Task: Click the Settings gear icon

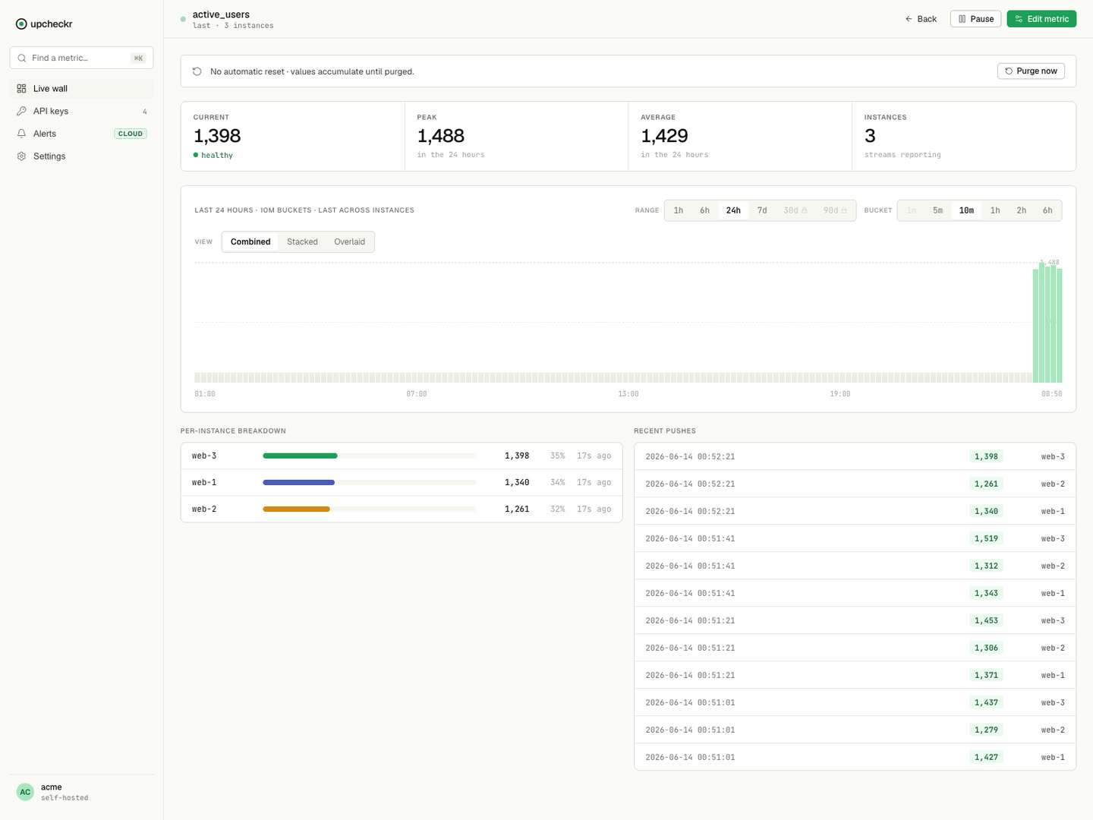Action: (x=21, y=156)
